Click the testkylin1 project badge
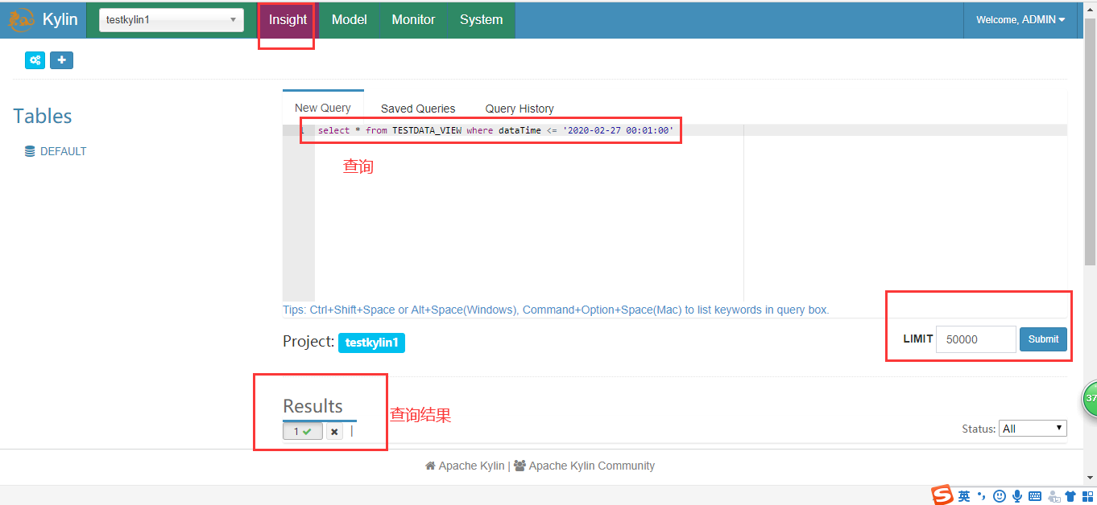The image size is (1097, 505). click(371, 343)
